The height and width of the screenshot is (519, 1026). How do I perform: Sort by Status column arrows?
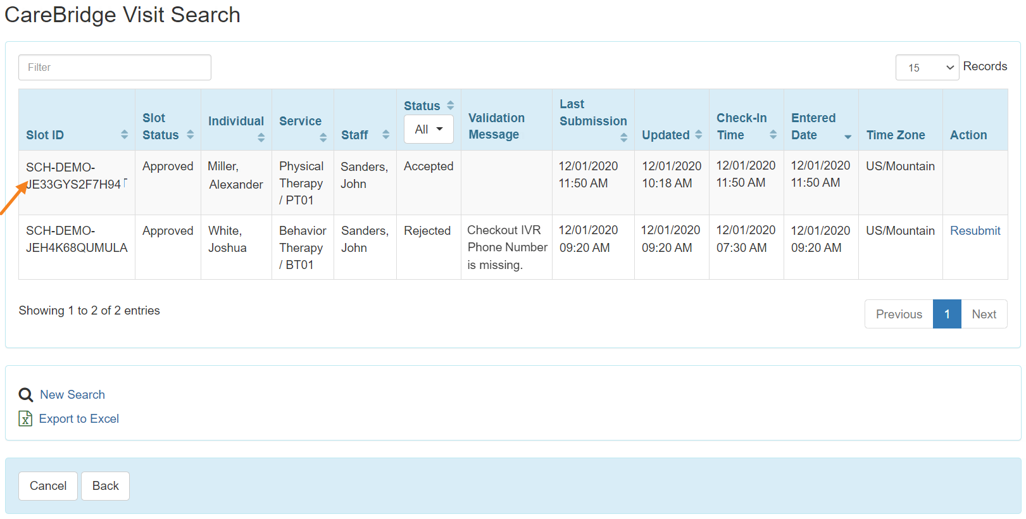[x=450, y=106]
